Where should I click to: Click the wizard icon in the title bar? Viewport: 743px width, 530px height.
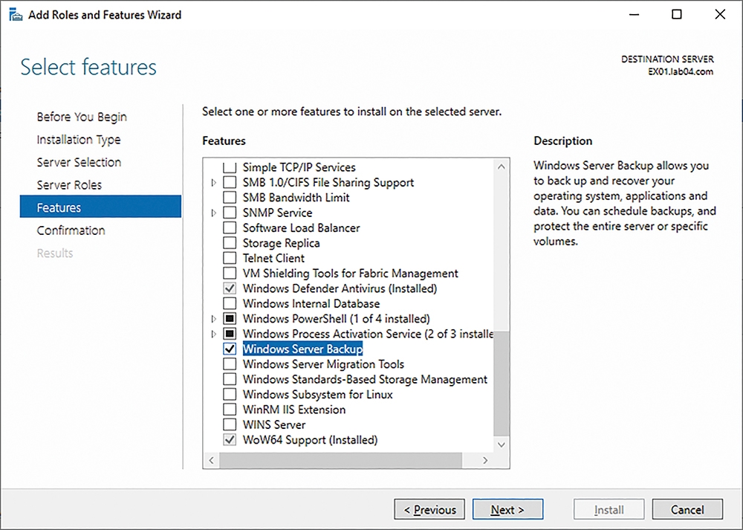pos(16,15)
